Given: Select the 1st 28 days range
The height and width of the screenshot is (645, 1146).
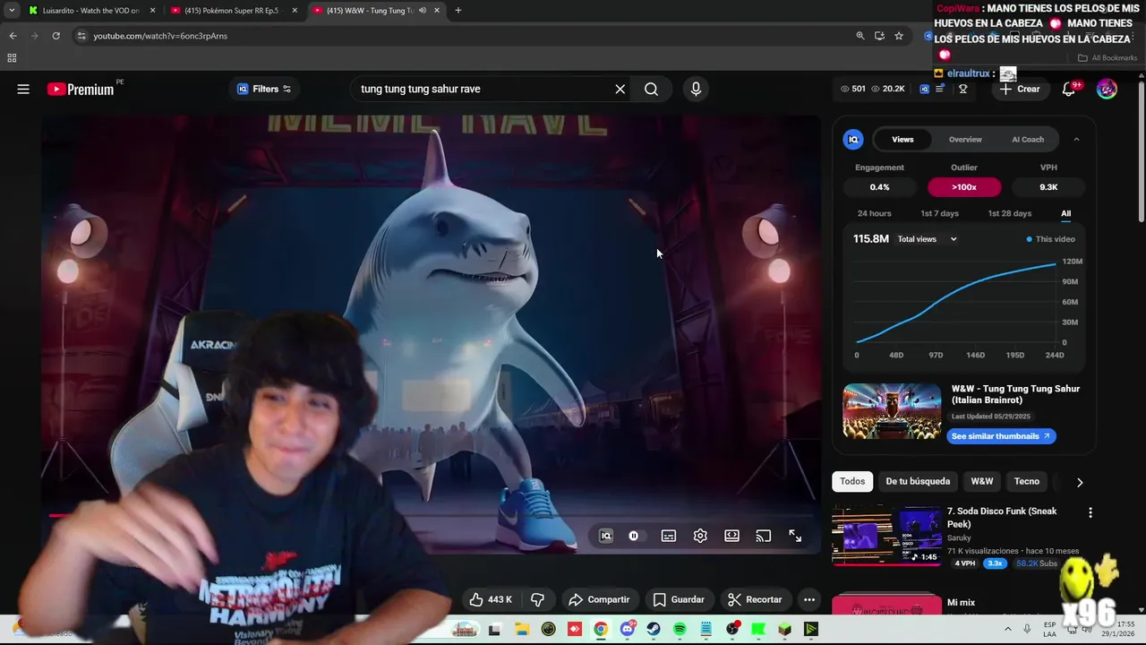Looking at the screenshot, I should pyautogui.click(x=1009, y=213).
